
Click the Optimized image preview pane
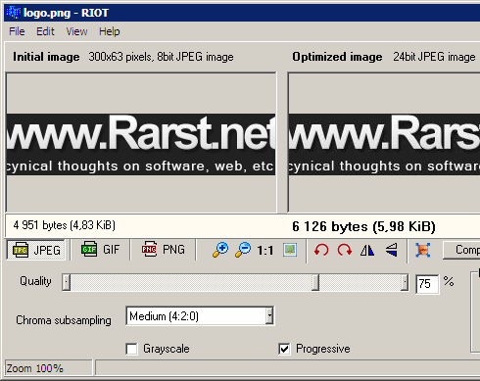pos(384,143)
